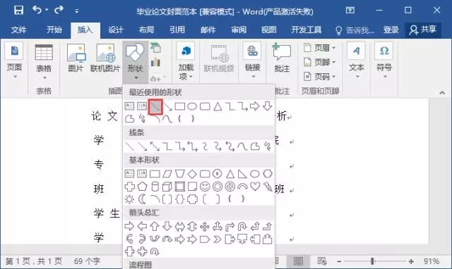Pick the smiley face basic shape

click(205, 187)
